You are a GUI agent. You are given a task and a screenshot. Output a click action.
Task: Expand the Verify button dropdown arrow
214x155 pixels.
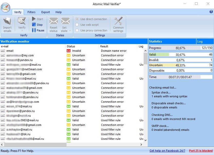(22, 31)
